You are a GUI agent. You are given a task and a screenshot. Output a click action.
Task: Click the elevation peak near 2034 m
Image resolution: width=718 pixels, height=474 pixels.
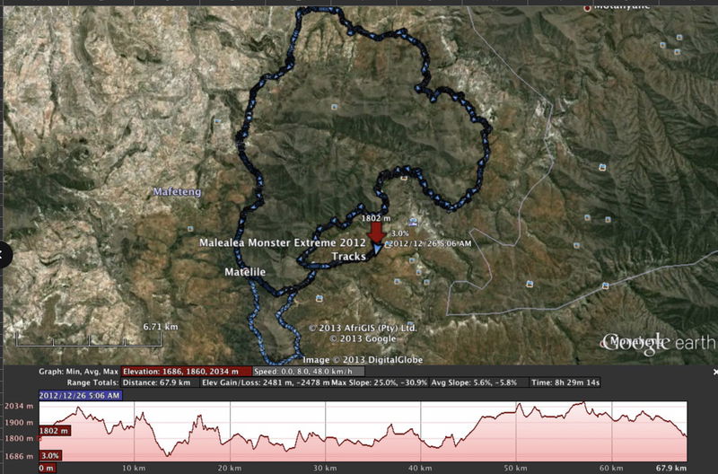pos(585,406)
